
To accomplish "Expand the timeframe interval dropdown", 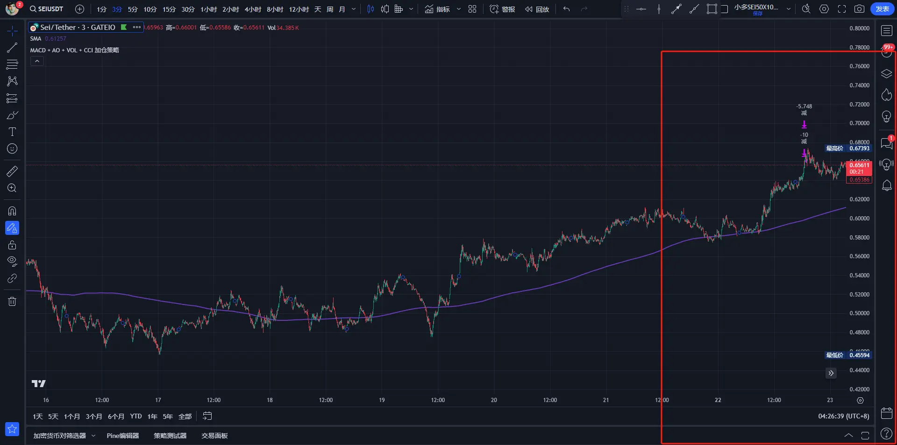I will pos(354,9).
